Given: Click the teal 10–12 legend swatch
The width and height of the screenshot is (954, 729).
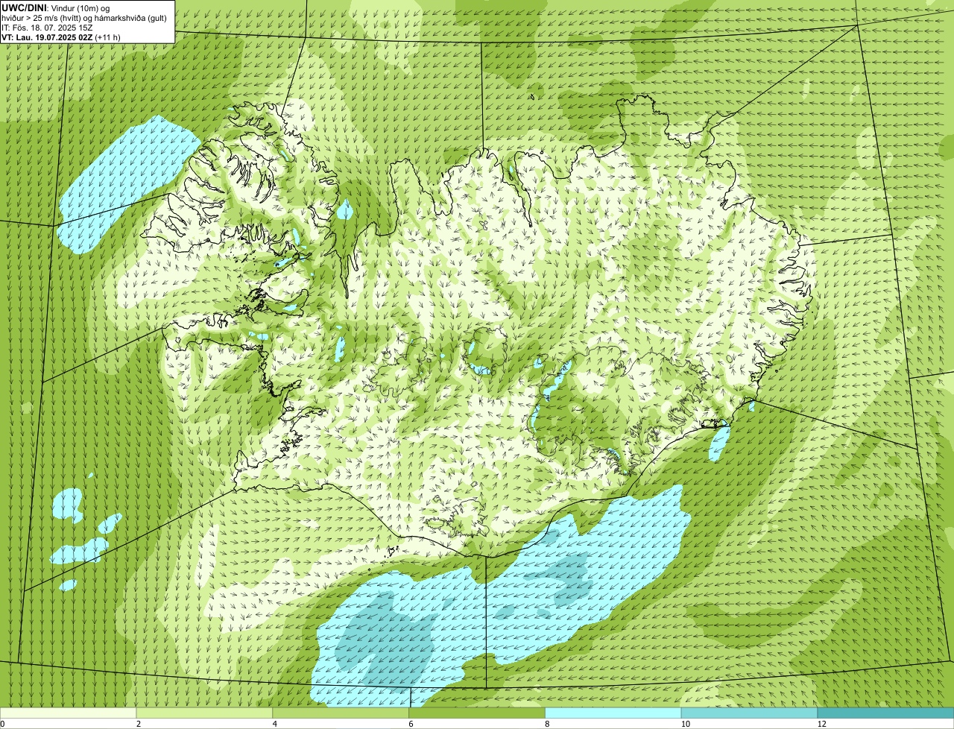Looking at the screenshot, I should [x=749, y=713].
